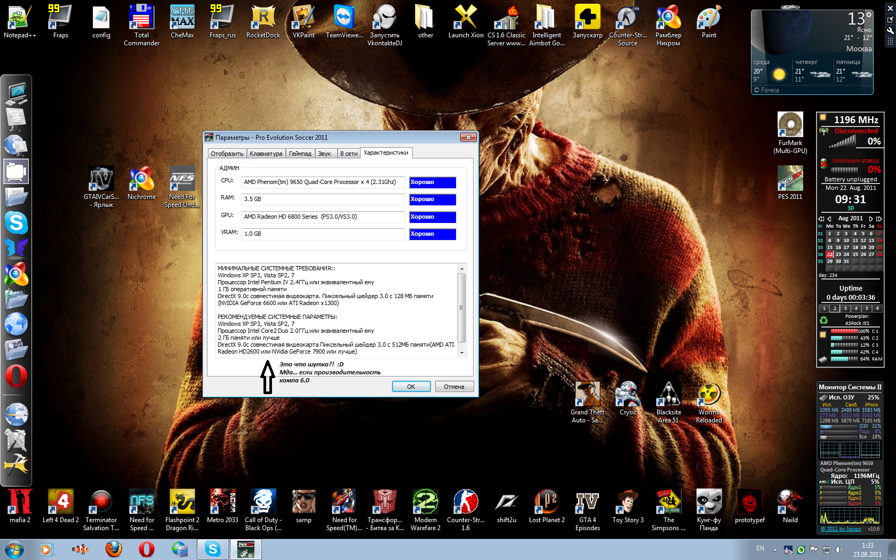Launch the PES 2011 desktop shortcut
Image resolution: width=896 pixels, height=560 pixels.
click(790, 183)
